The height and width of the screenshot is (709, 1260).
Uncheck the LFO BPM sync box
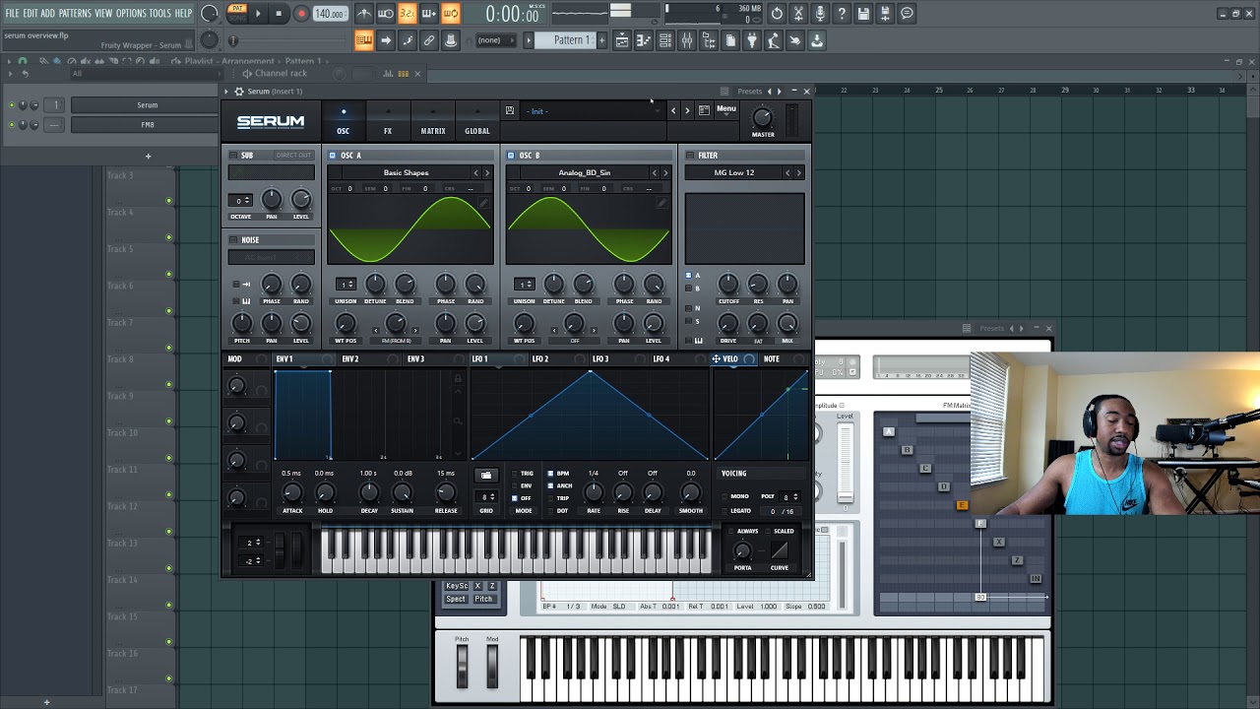[551, 474]
